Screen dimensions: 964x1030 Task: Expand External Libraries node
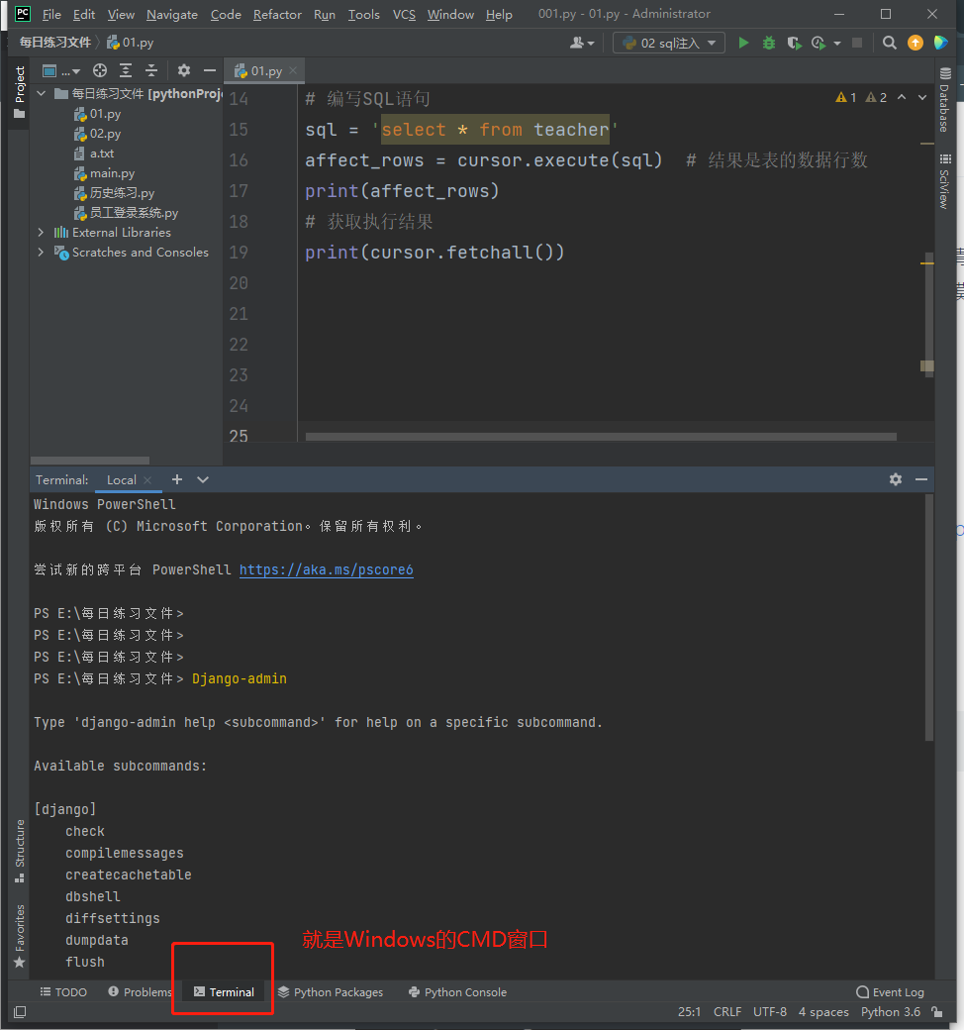tap(41, 233)
